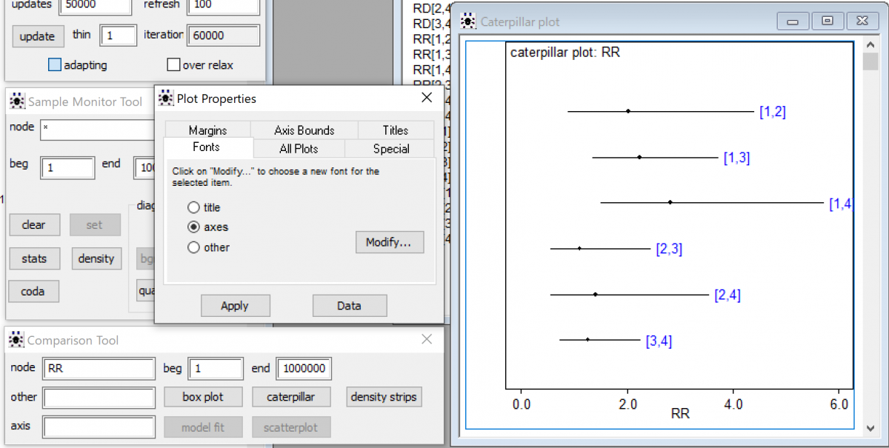Open the All Plots tab
889x448 pixels.
coord(299,148)
